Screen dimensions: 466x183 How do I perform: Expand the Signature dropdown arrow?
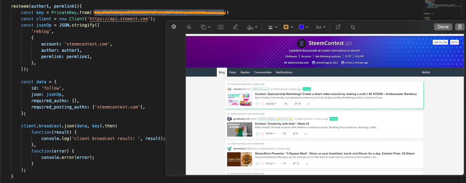256,27
